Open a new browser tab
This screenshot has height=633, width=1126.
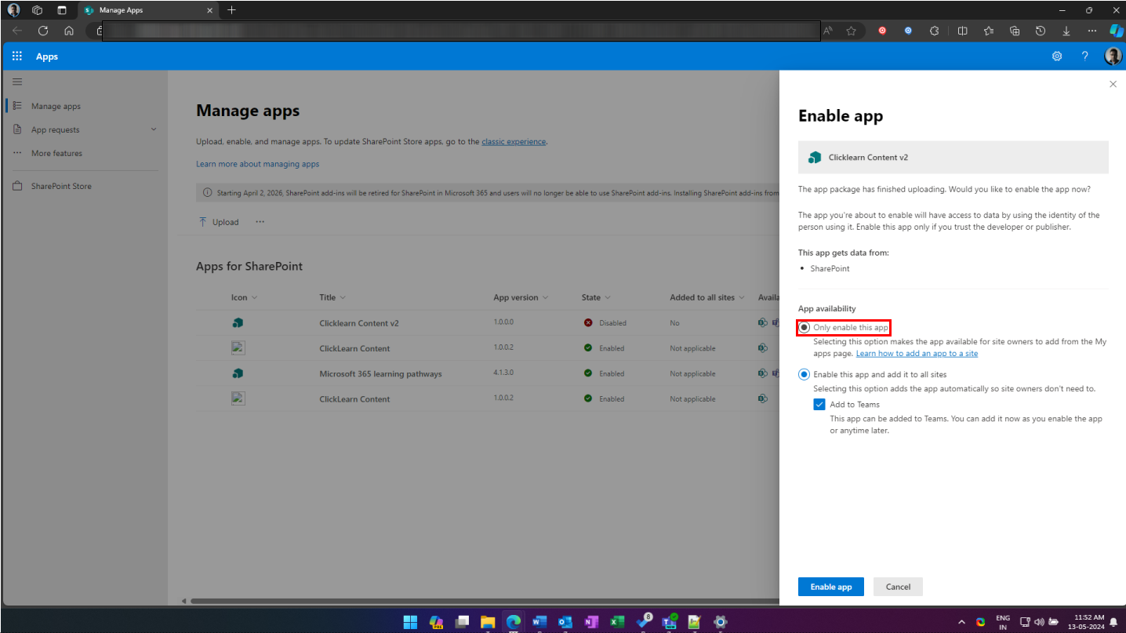point(231,10)
